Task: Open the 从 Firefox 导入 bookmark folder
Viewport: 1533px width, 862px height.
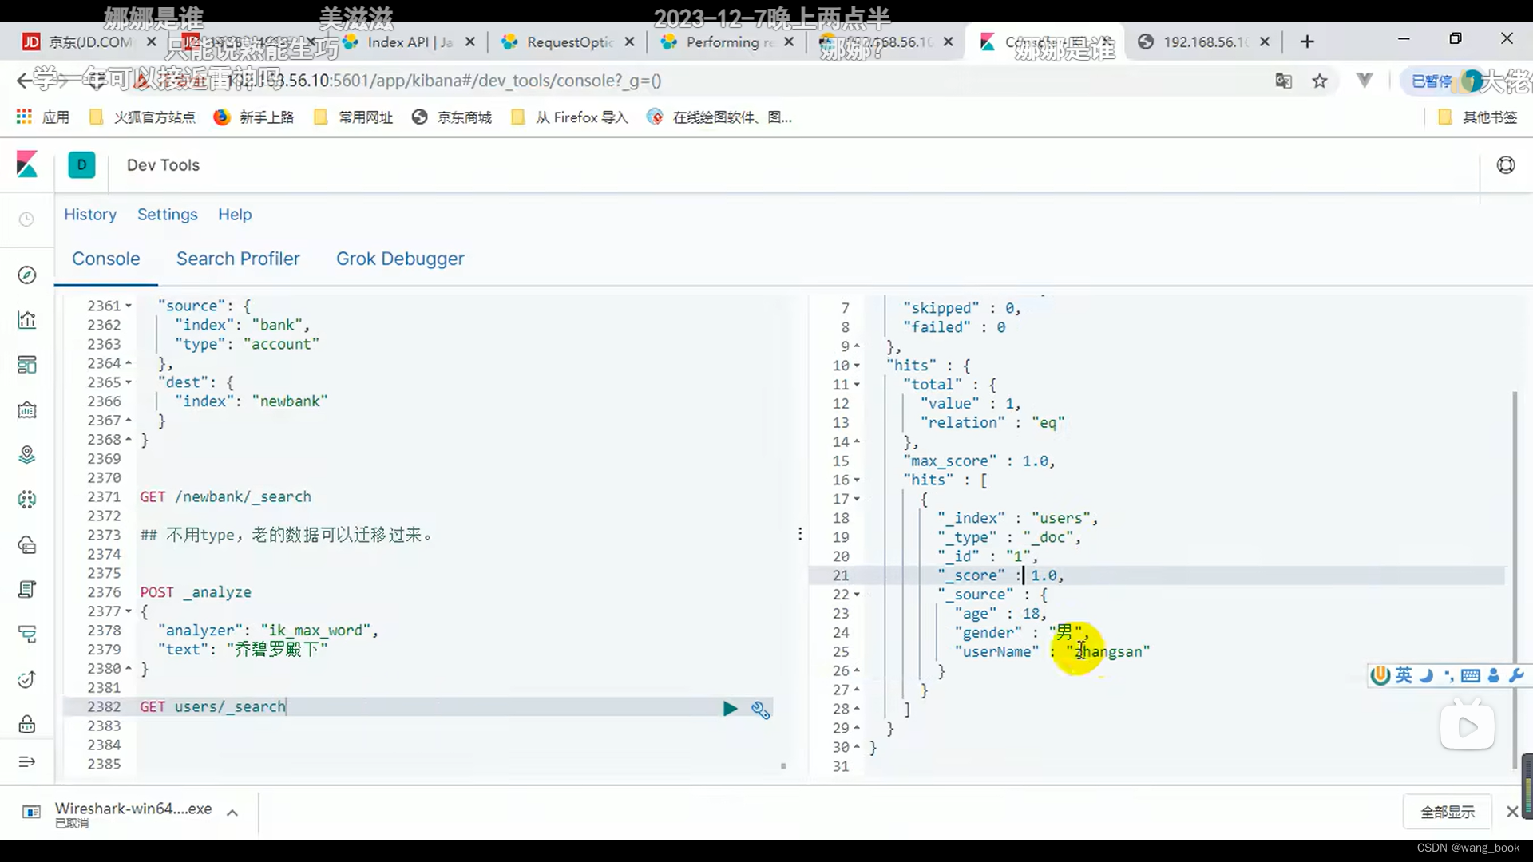Action: tap(569, 117)
